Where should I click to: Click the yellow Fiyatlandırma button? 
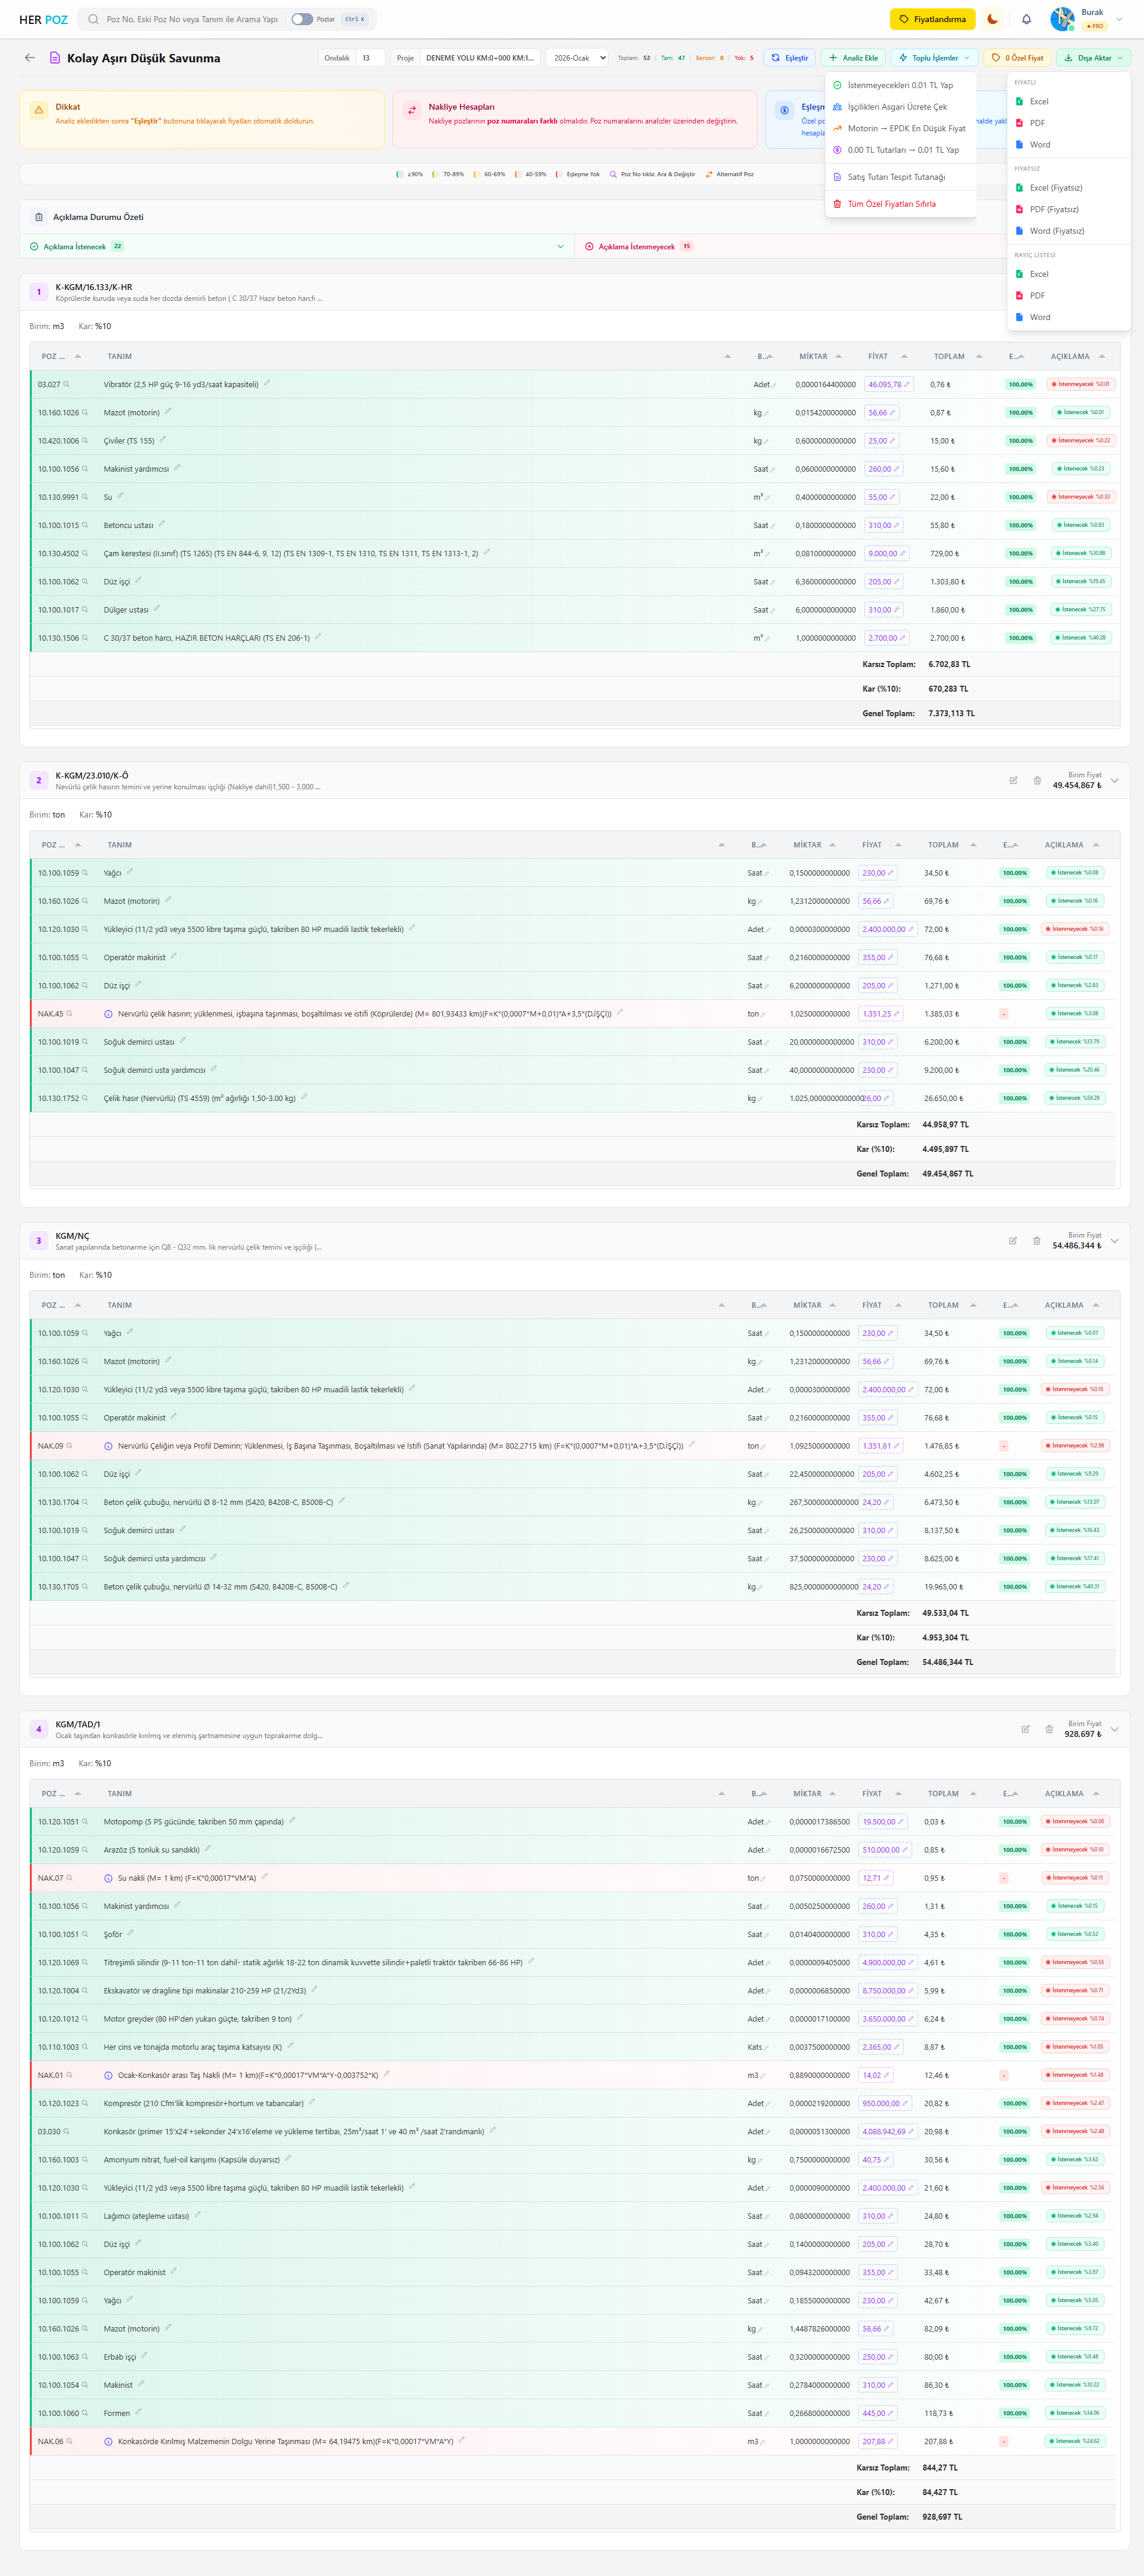(x=931, y=19)
